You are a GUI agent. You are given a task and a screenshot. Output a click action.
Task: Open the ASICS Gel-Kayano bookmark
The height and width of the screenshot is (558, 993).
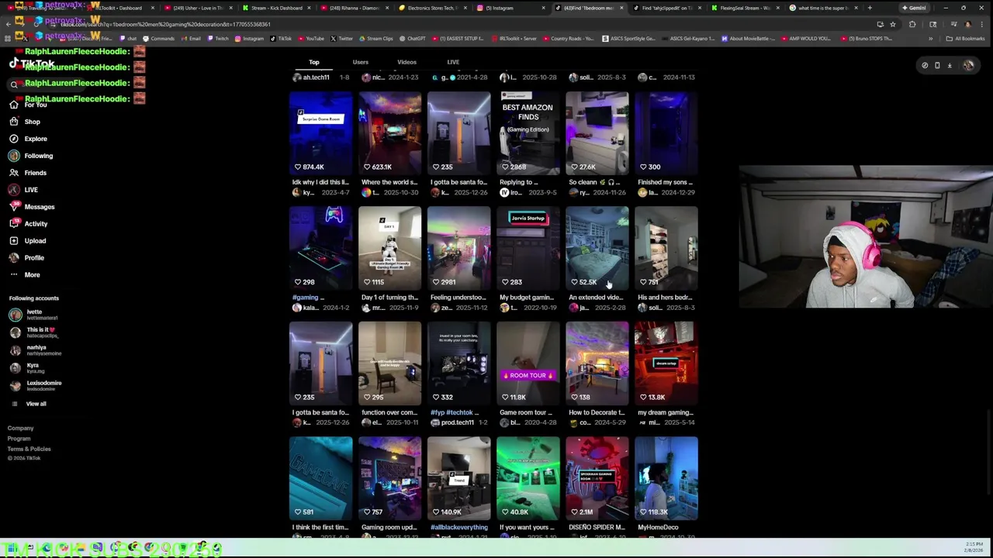689,39
